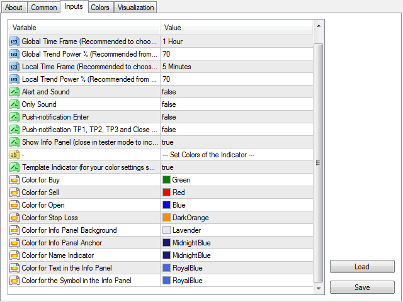Click the Save button

(x=362, y=287)
